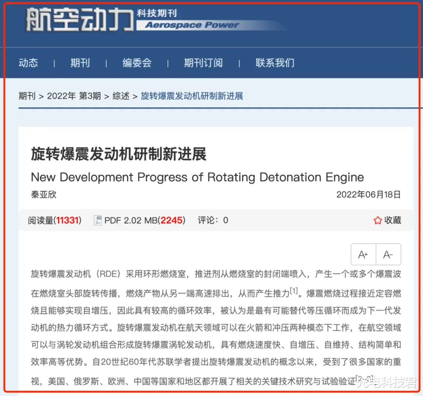This screenshot has width=423, height=396.
Task: Click the PDF file icon
Action: (x=98, y=221)
